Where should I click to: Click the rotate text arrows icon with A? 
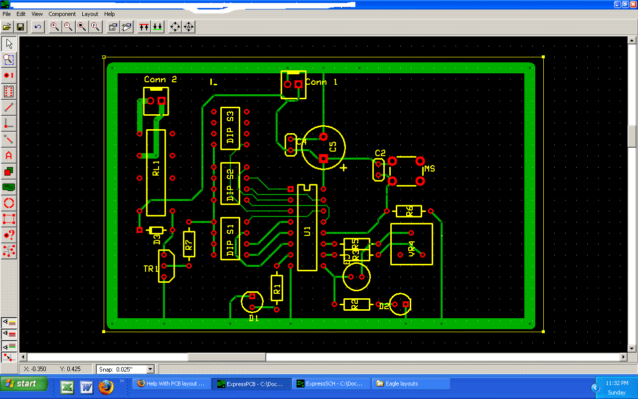coord(189,27)
